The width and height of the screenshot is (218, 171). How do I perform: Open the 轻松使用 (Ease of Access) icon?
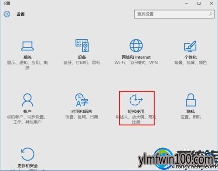point(136,100)
